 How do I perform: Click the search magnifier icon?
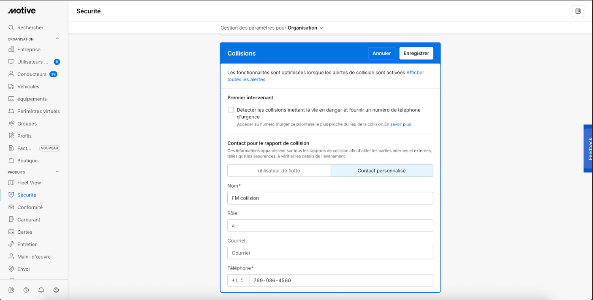(x=11, y=27)
